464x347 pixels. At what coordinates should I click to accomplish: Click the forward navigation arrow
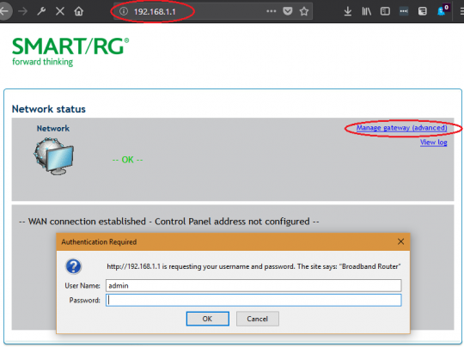(x=22, y=11)
